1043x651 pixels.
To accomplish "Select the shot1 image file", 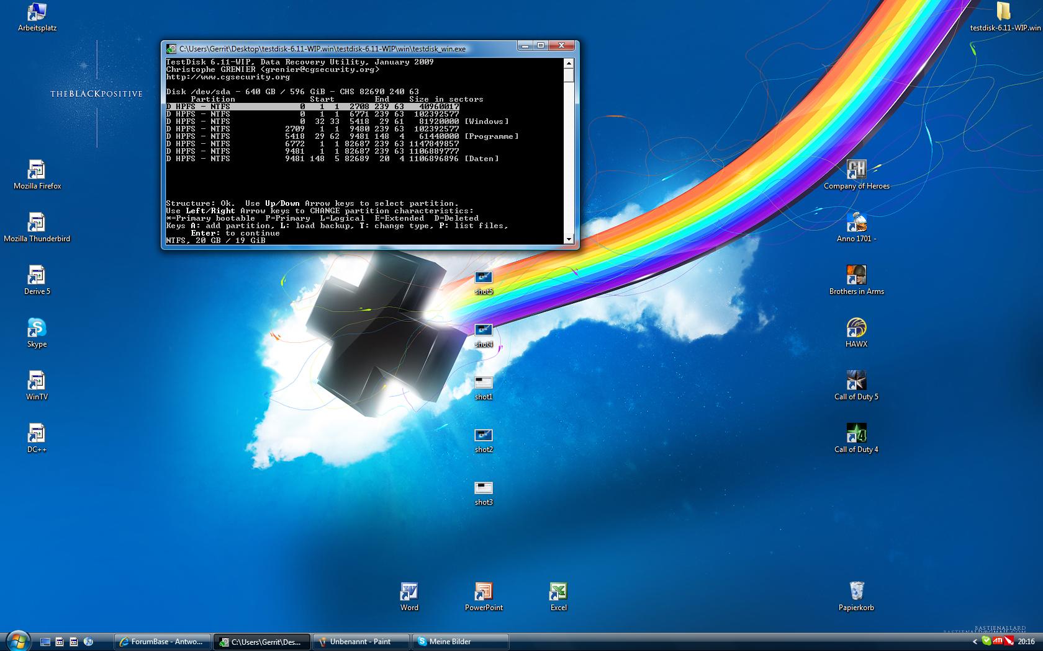I will [484, 388].
